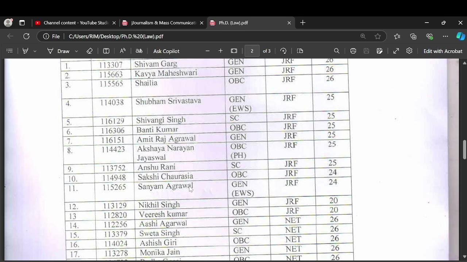
Task: Select the Highlight tool
Action: (25, 51)
